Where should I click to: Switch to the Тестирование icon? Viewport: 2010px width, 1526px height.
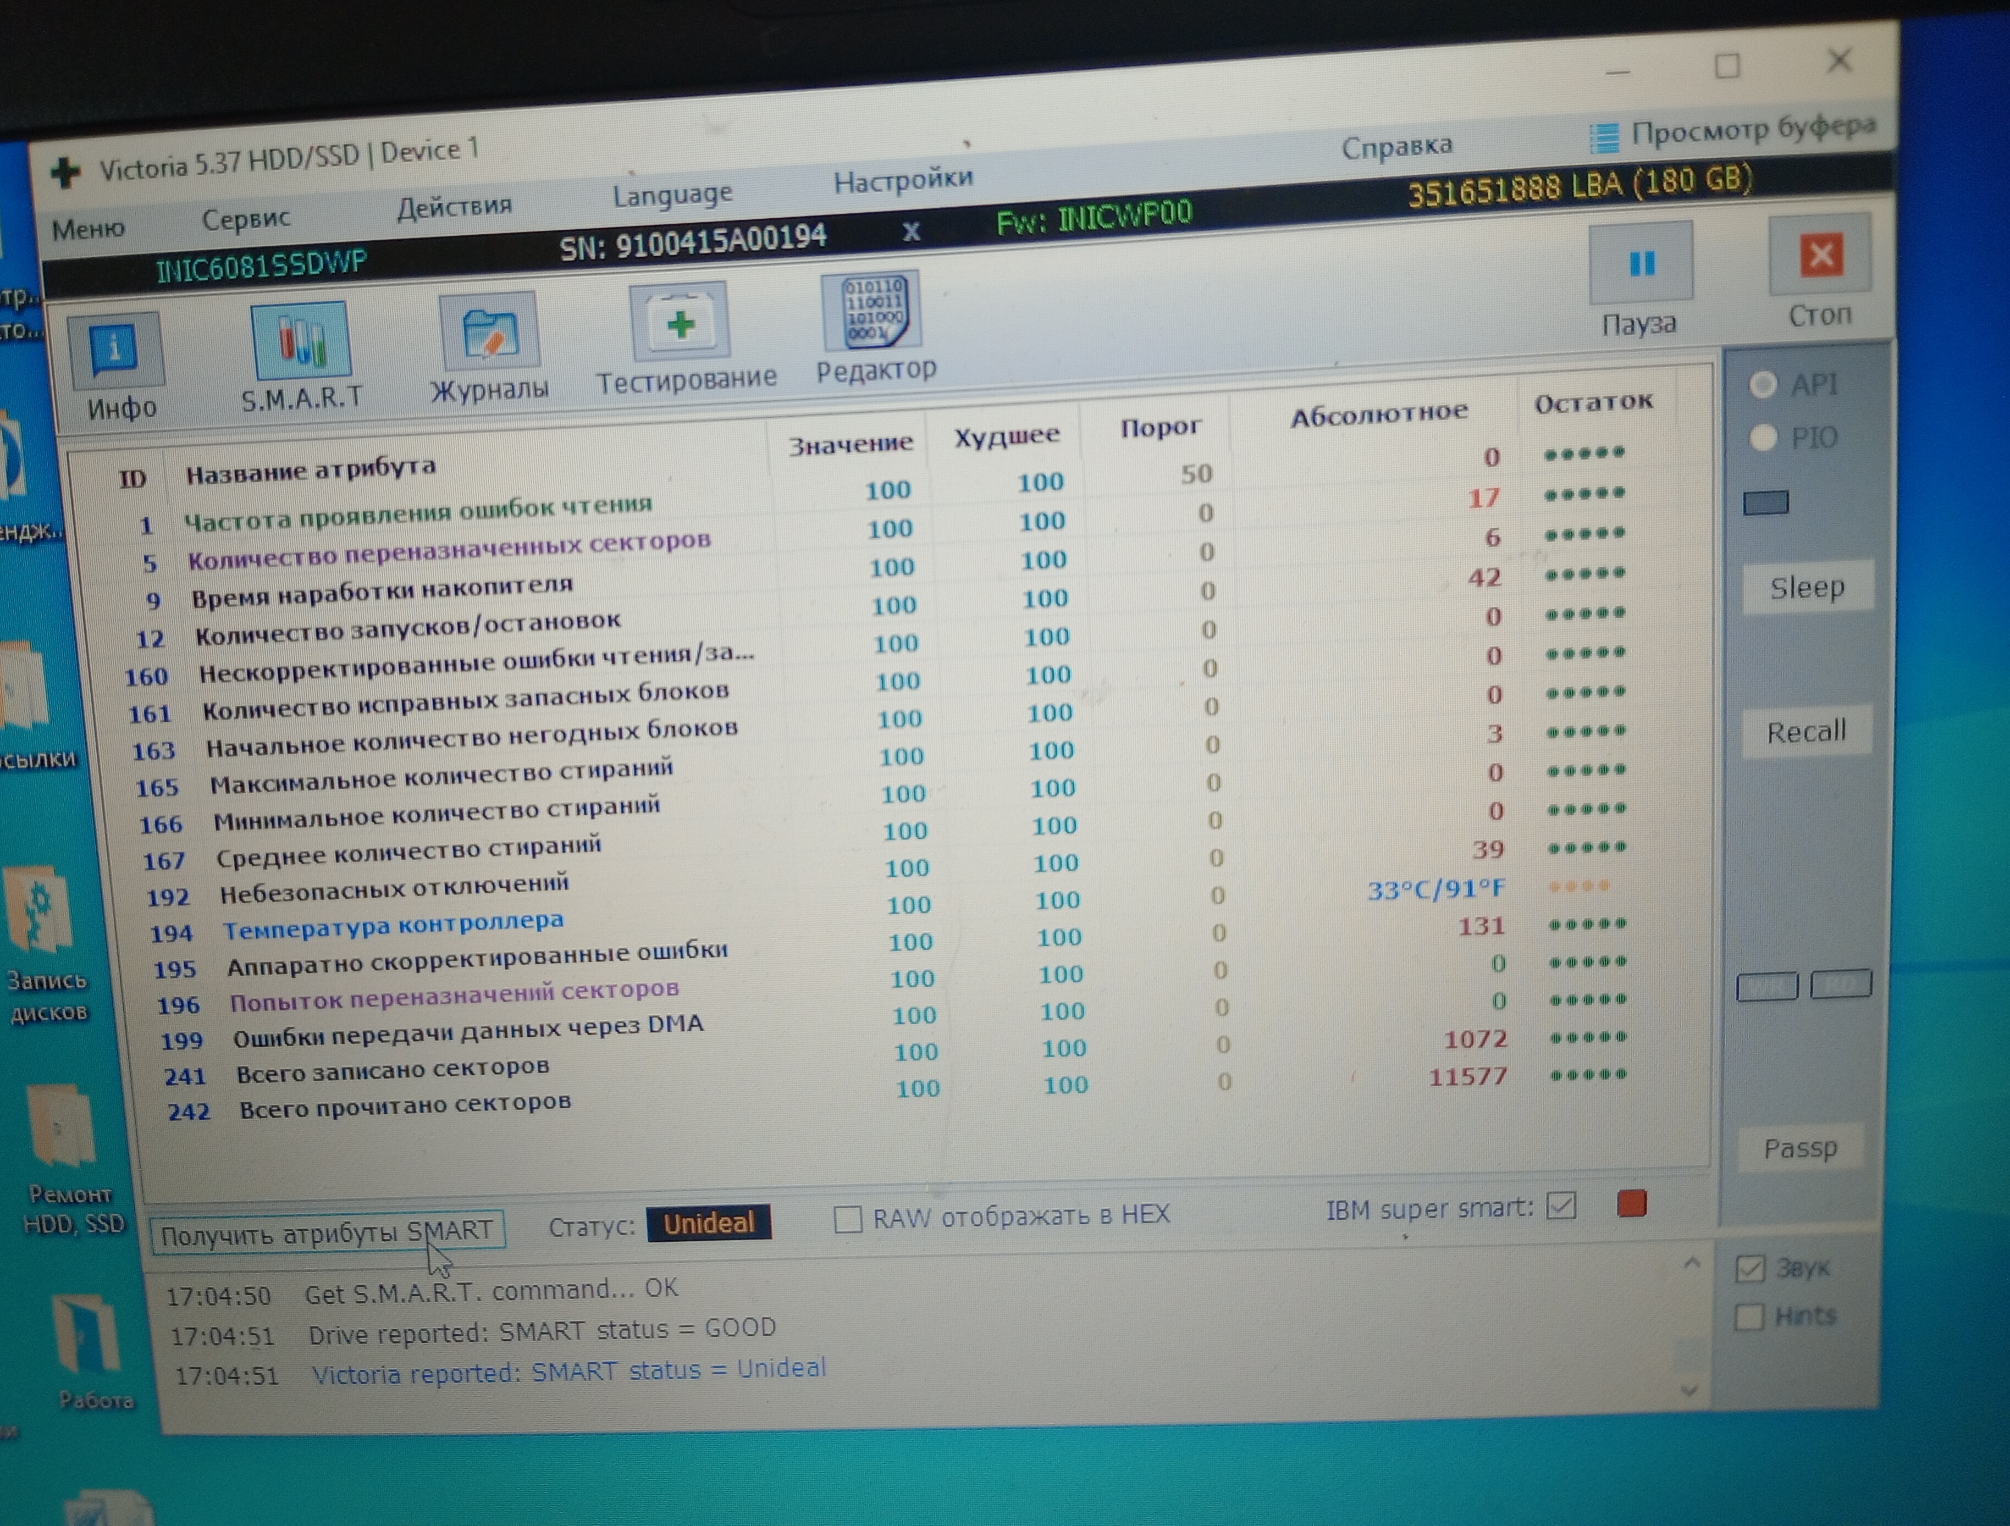(x=680, y=323)
